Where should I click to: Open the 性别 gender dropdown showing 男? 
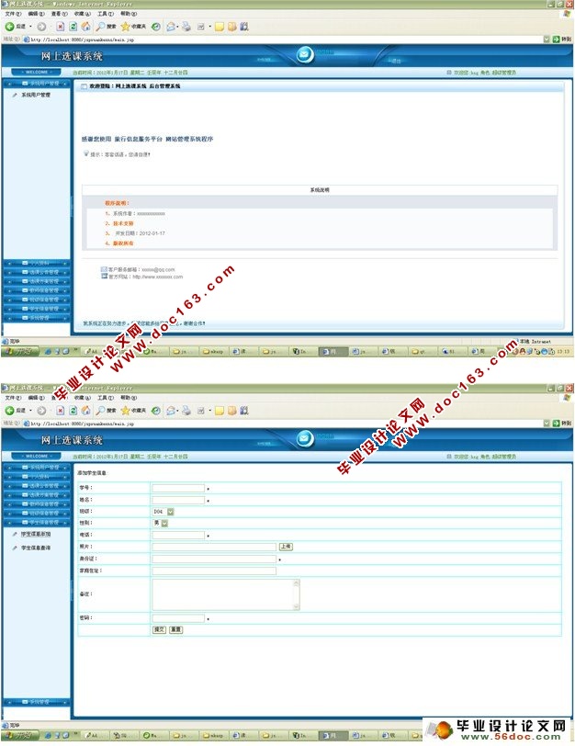click(x=160, y=524)
